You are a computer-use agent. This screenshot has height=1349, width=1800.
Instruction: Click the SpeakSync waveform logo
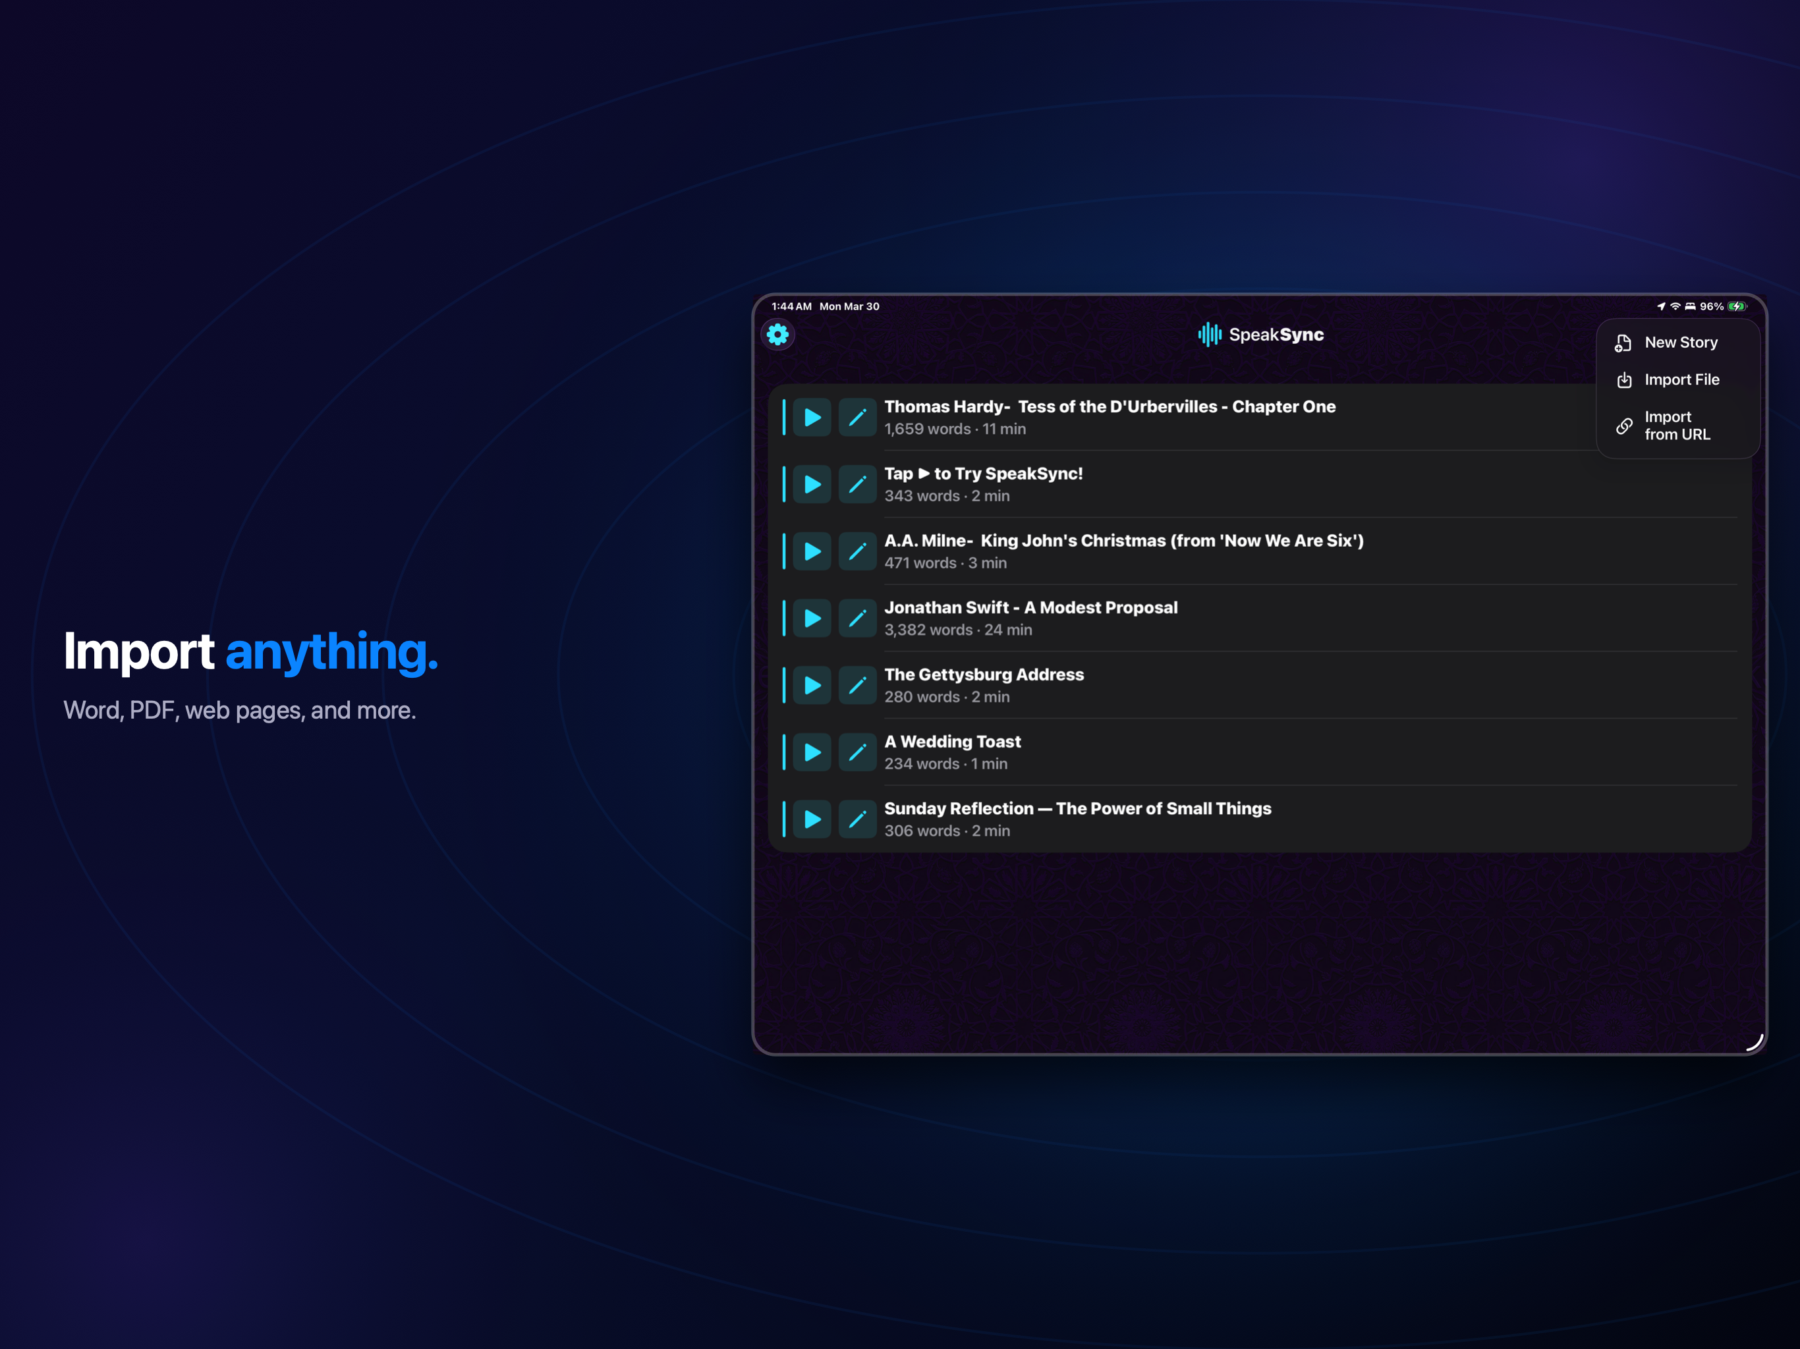coord(1209,335)
